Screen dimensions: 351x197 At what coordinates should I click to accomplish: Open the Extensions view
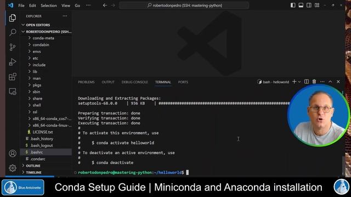pyautogui.click(x=13, y=77)
